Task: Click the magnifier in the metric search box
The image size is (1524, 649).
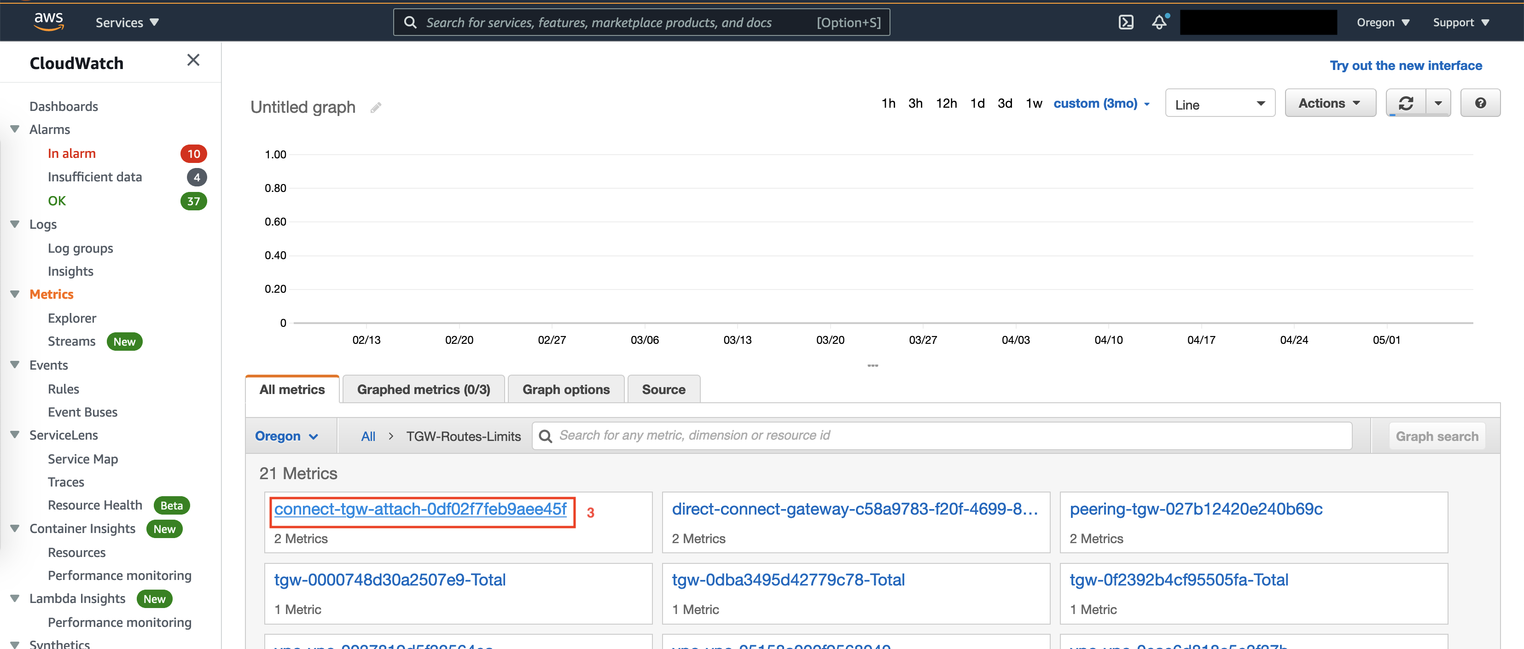Action: click(546, 436)
